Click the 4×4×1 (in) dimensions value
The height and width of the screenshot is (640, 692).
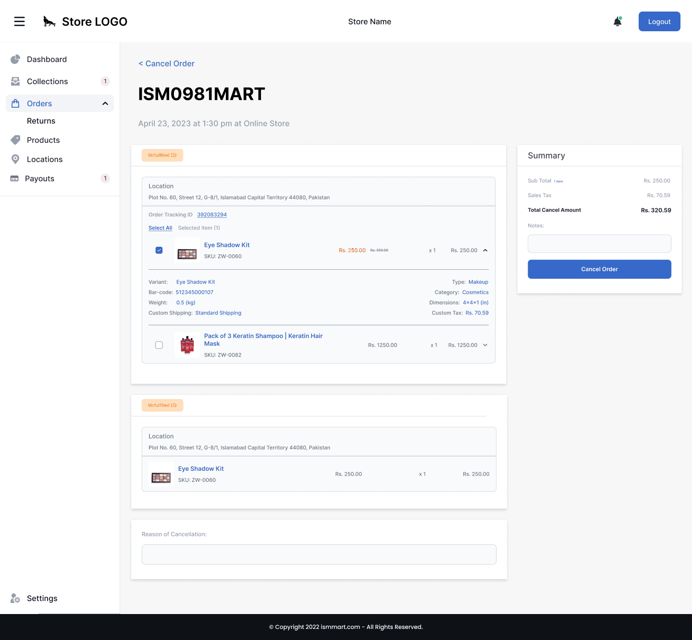(475, 302)
